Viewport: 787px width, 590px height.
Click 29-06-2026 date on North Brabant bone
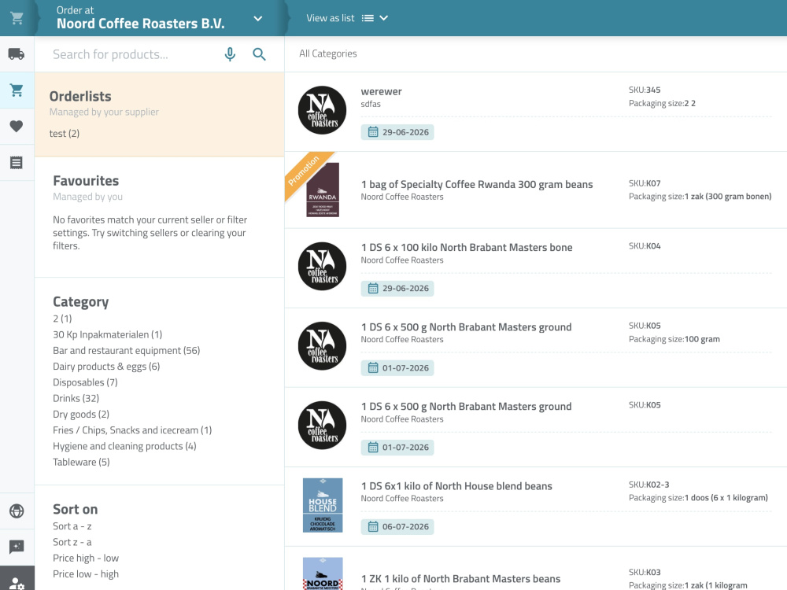(397, 288)
